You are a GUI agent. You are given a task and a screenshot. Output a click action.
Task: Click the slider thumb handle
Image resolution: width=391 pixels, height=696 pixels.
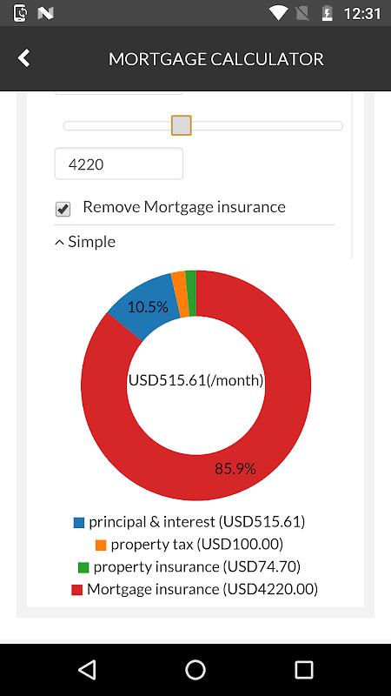182,125
